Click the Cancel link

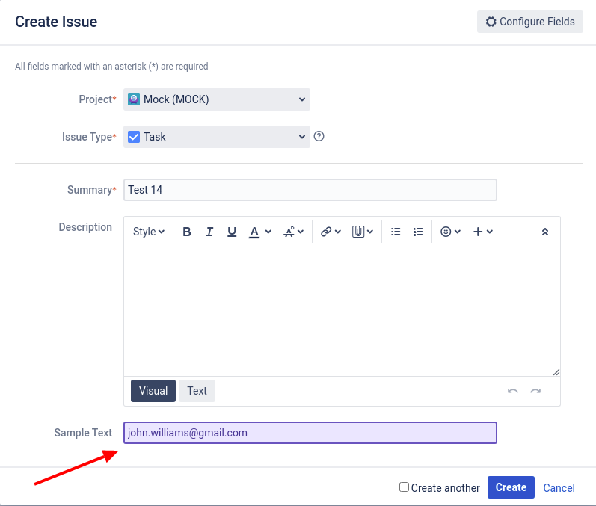click(x=559, y=488)
